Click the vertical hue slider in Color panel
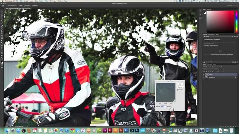239x134 pixels. (x=236, y=22)
